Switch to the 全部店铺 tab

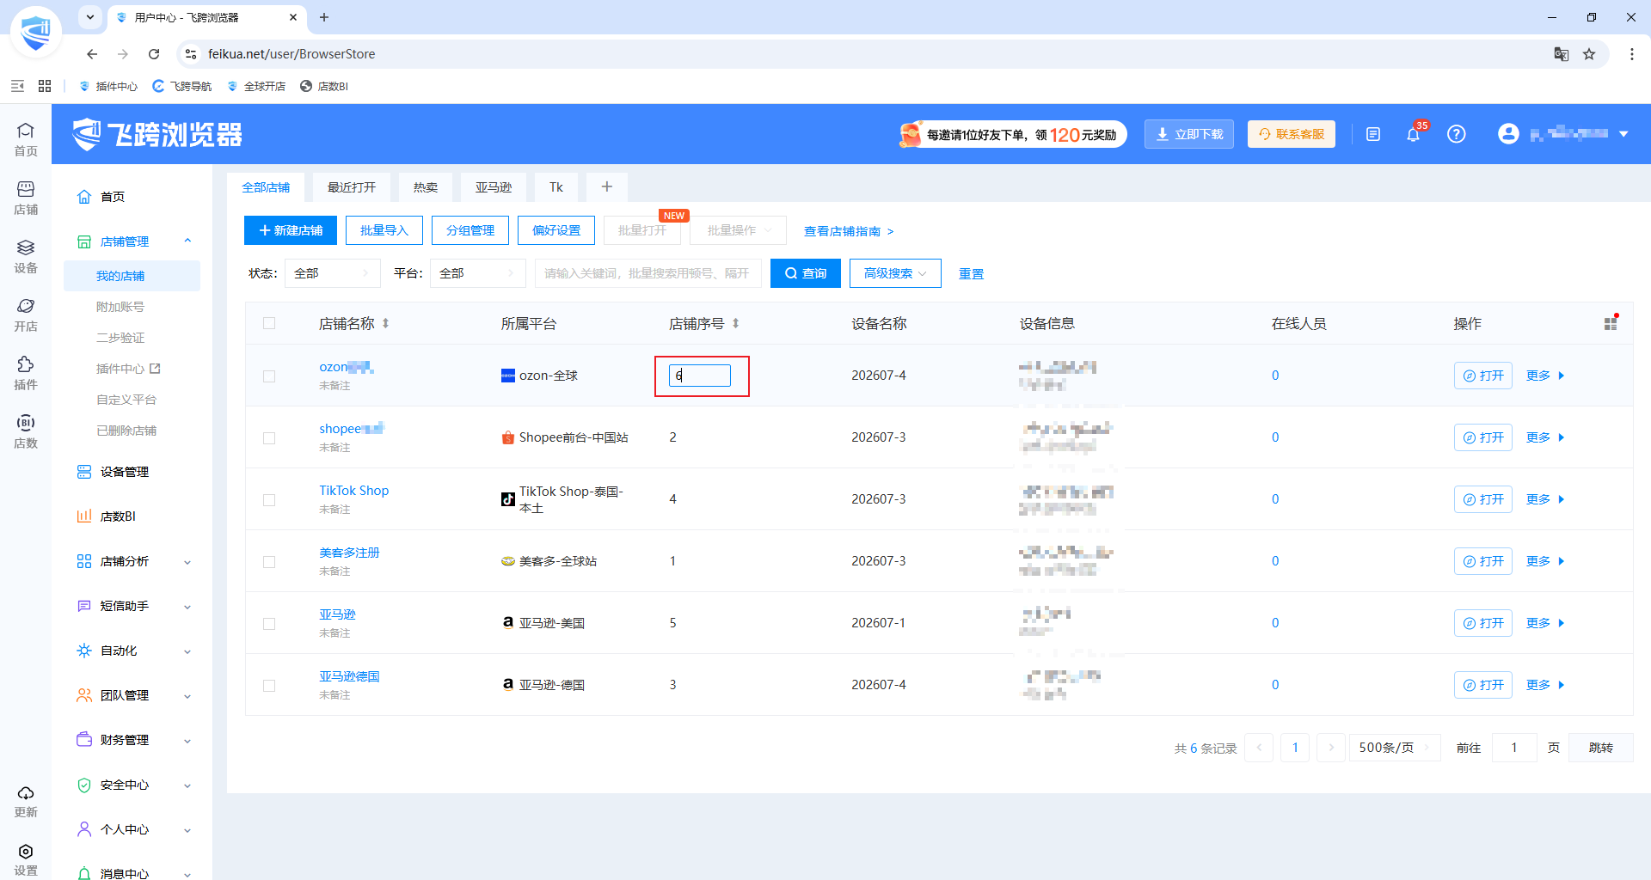click(266, 186)
